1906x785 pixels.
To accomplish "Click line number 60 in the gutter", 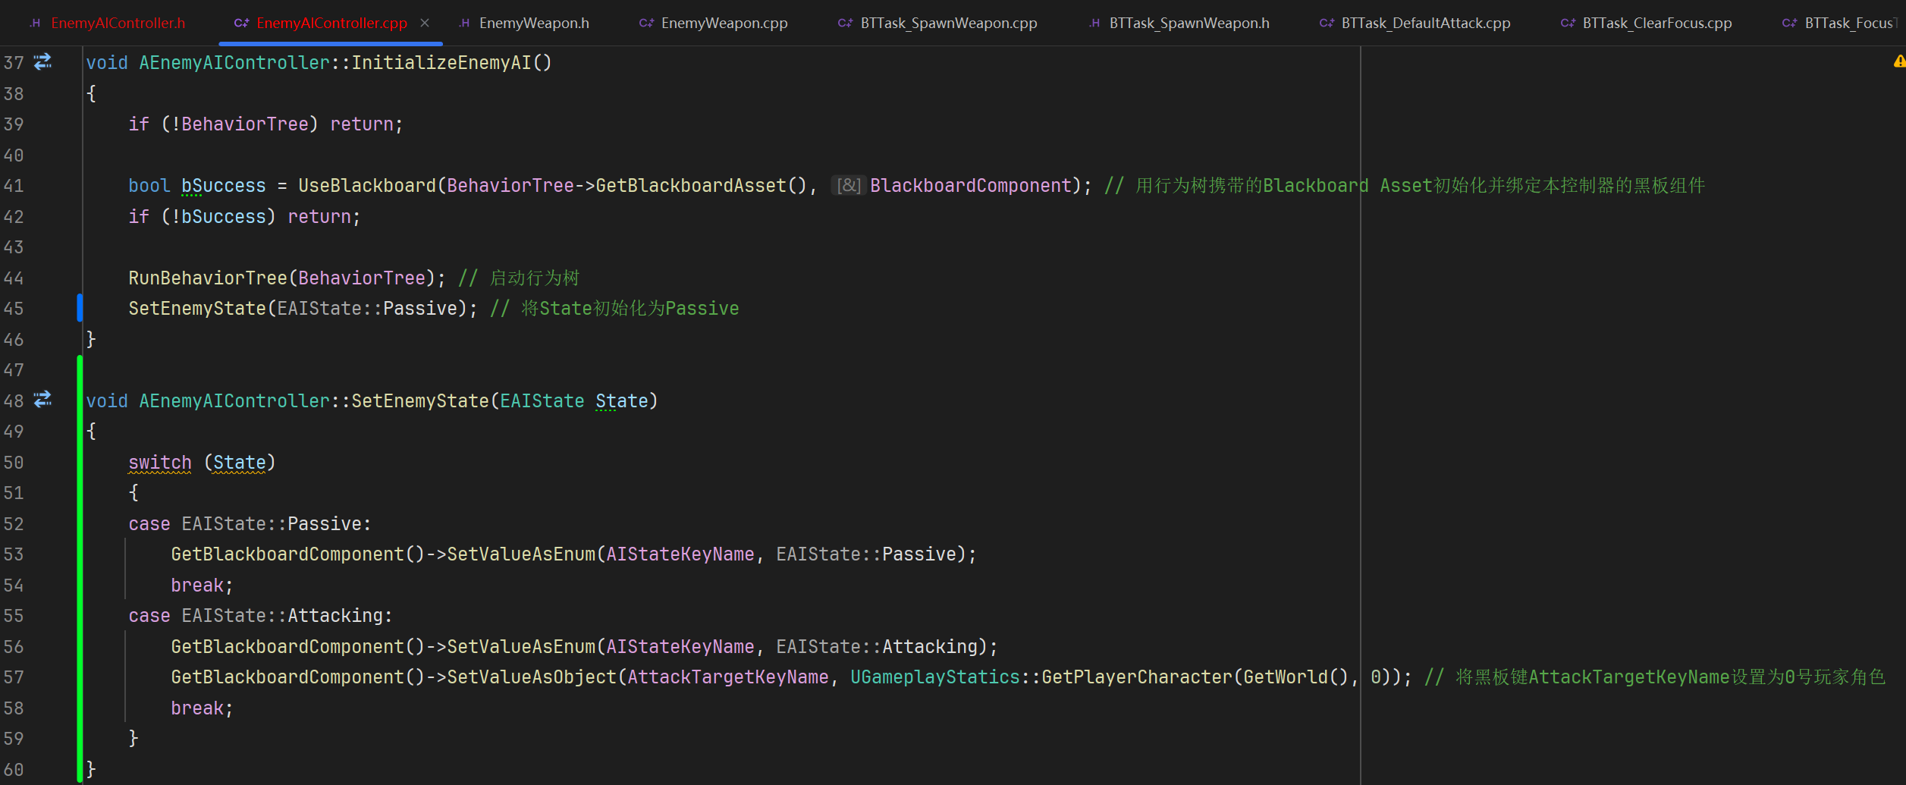I will pyautogui.click(x=14, y=770).
